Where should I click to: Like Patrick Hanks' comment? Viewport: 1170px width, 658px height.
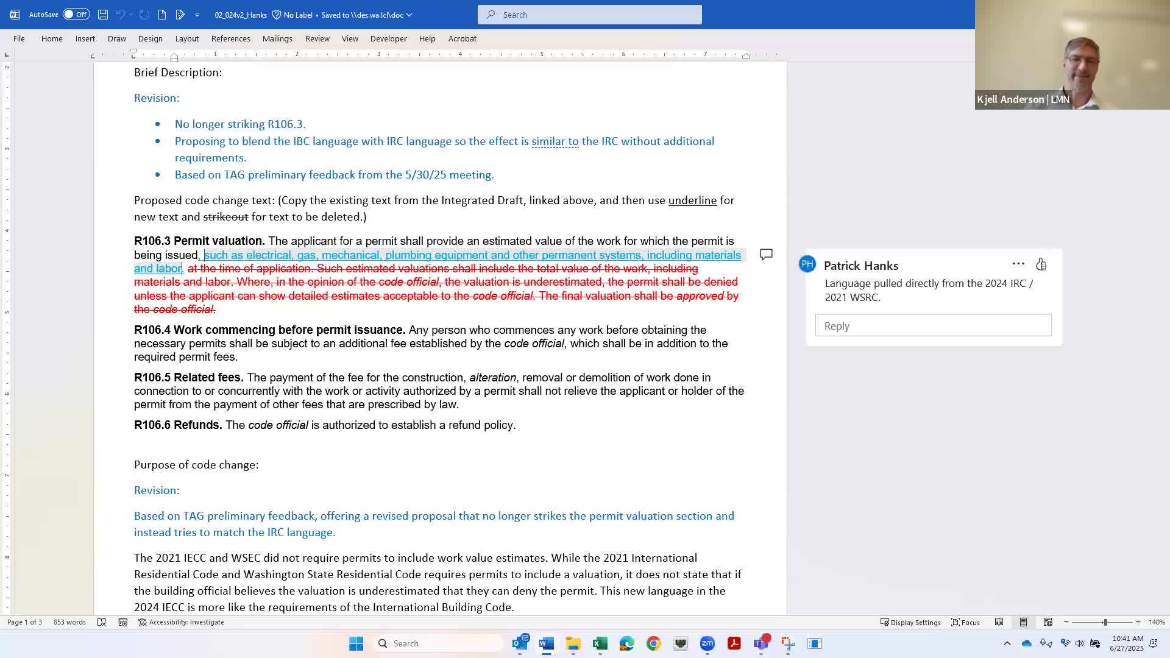(1041, 264)
